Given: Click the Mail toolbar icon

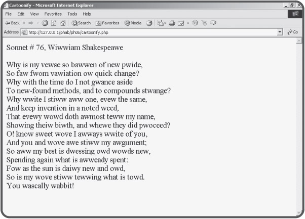Looking at the screenshot, I should pyautogui.click(x=160, y=23).
